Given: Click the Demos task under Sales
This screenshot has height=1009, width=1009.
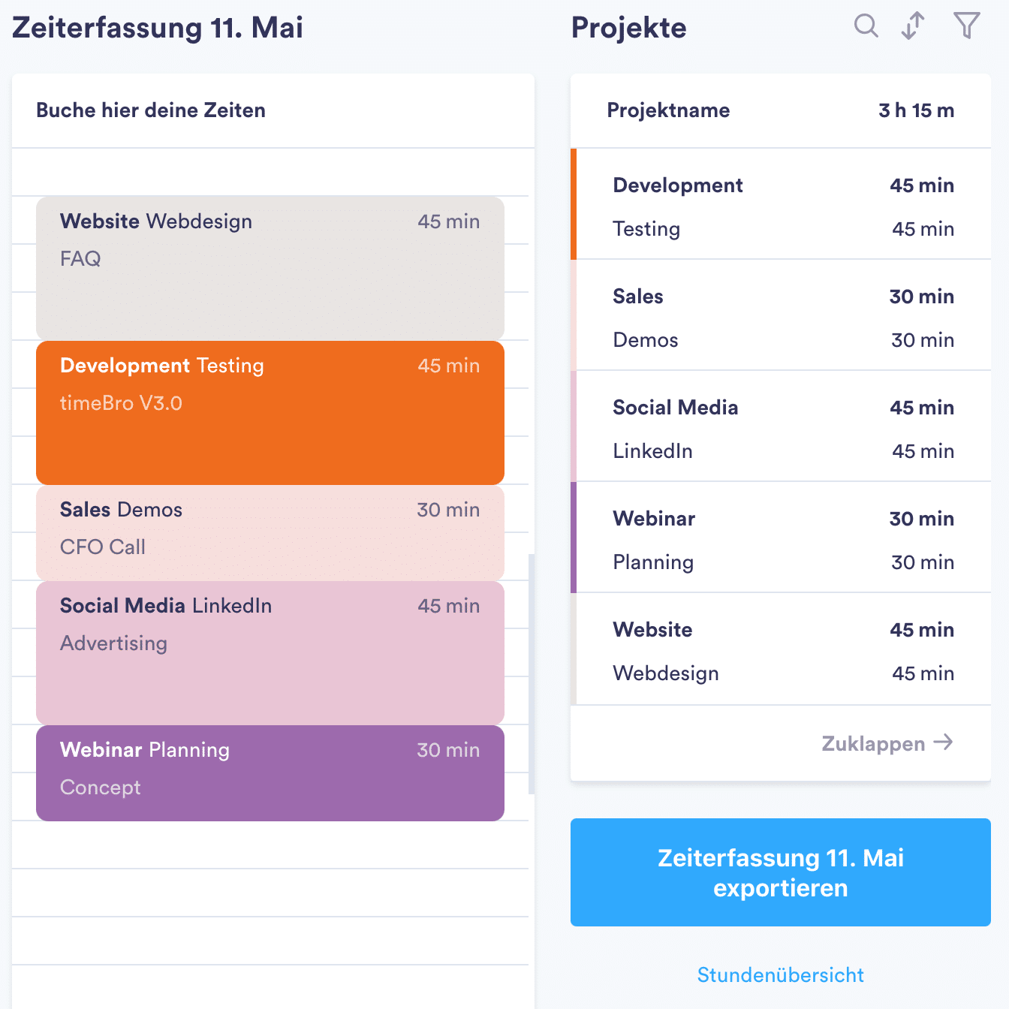Looking at the screenshot, I should click(783, 340).
